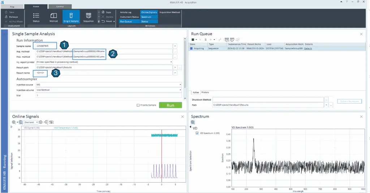Viewport: 370px width, 193px height.
Task: Open the Inj. report printer dropdown
Action: pyautogui.click(x=171, y=62)
